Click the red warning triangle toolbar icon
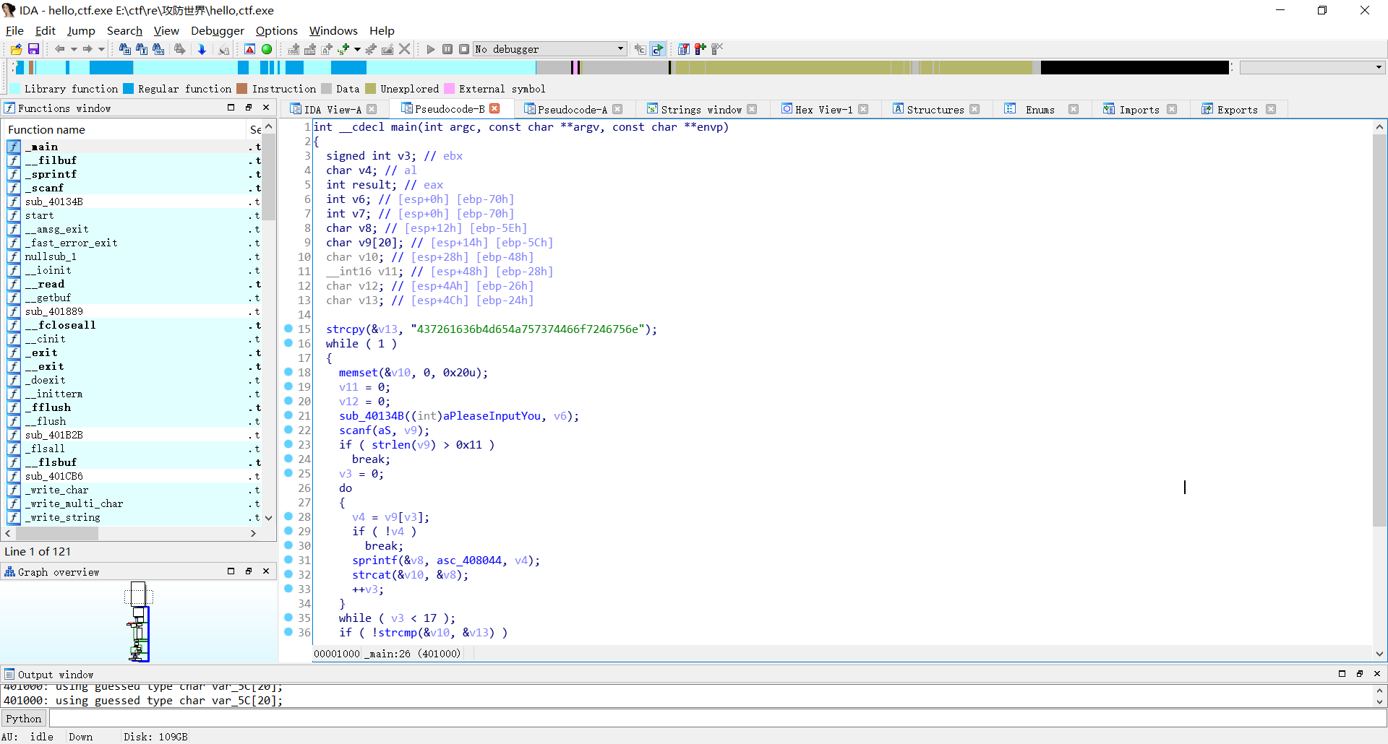 click(x=249, y=49)
